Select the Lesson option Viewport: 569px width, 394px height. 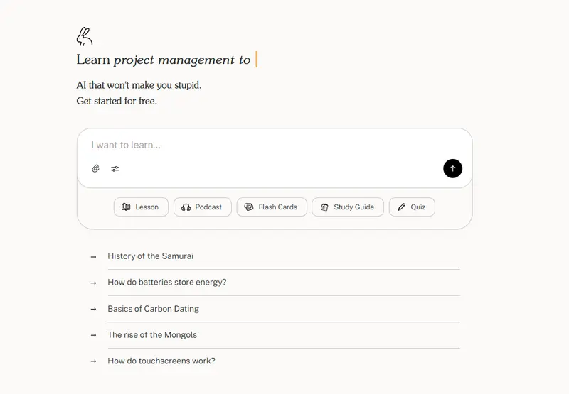(141, 207)
